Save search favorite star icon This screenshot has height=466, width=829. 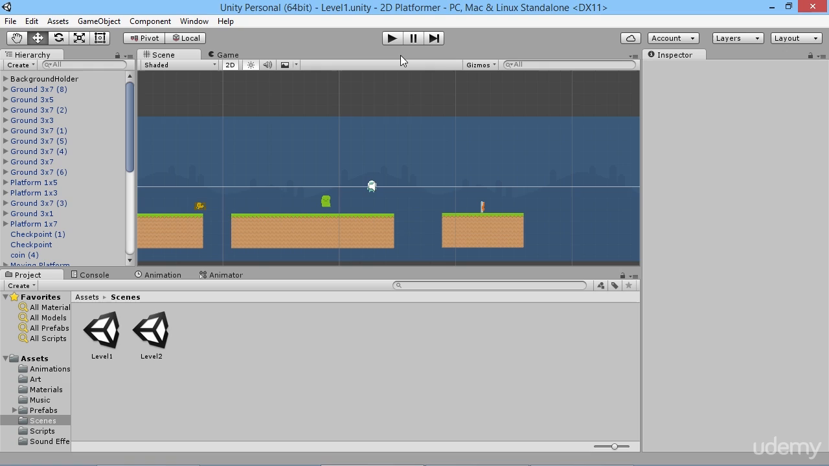628,285
